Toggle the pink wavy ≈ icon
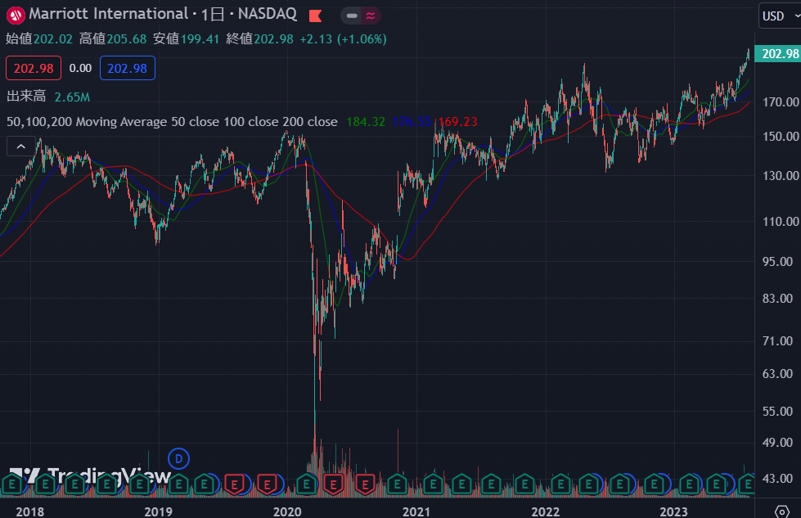 click(x=371, y=16)
